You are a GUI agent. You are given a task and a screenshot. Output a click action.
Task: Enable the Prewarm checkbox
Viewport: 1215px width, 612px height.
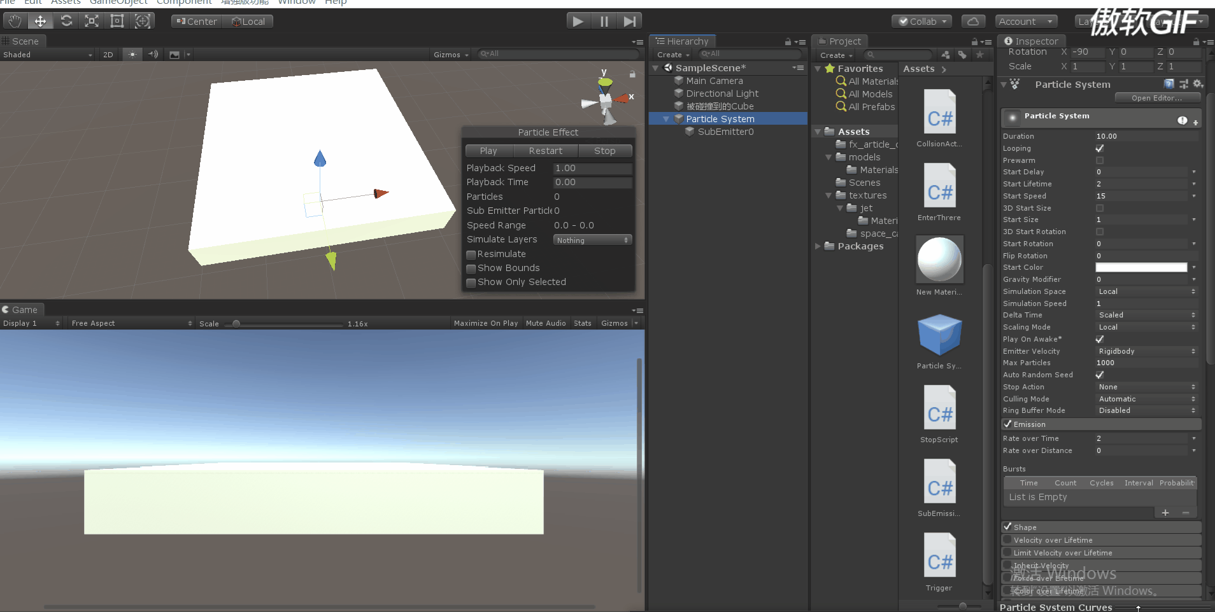1100,160
